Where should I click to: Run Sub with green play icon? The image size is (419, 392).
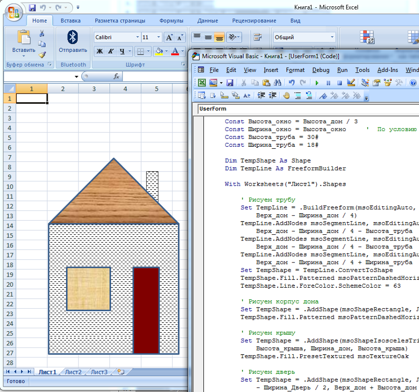point(317,83)
